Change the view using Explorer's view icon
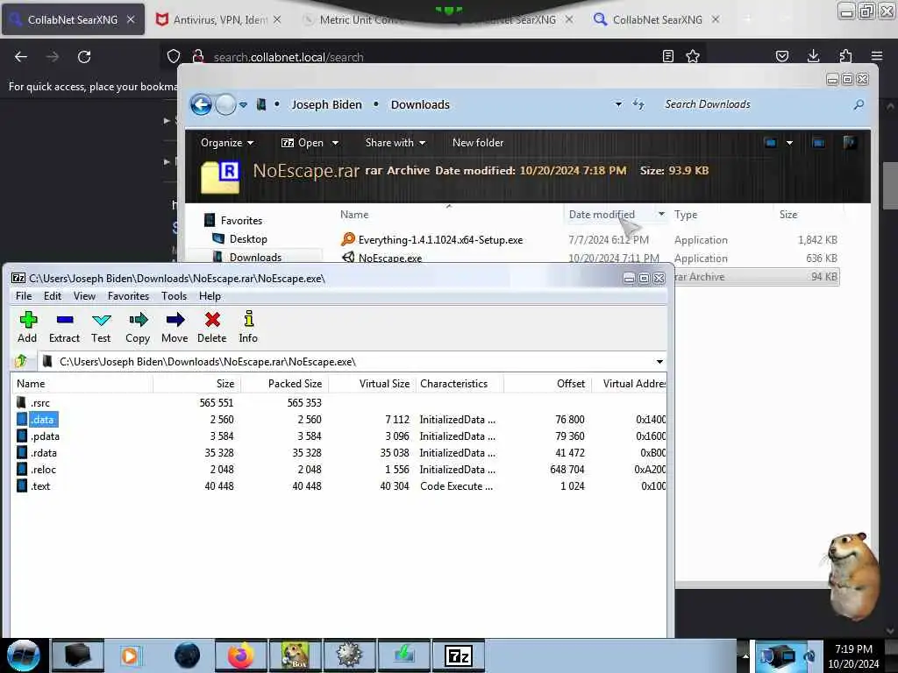The height and width of the screenshot is (673, 898). [x=771, y=143]
